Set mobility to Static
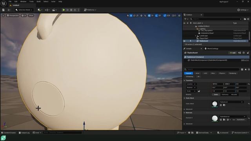 click(216, 95)
